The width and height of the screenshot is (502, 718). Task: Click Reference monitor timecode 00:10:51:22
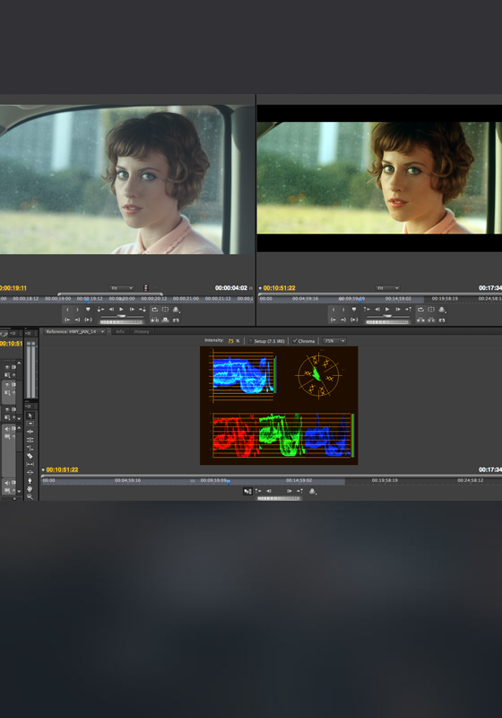(62, 469)
